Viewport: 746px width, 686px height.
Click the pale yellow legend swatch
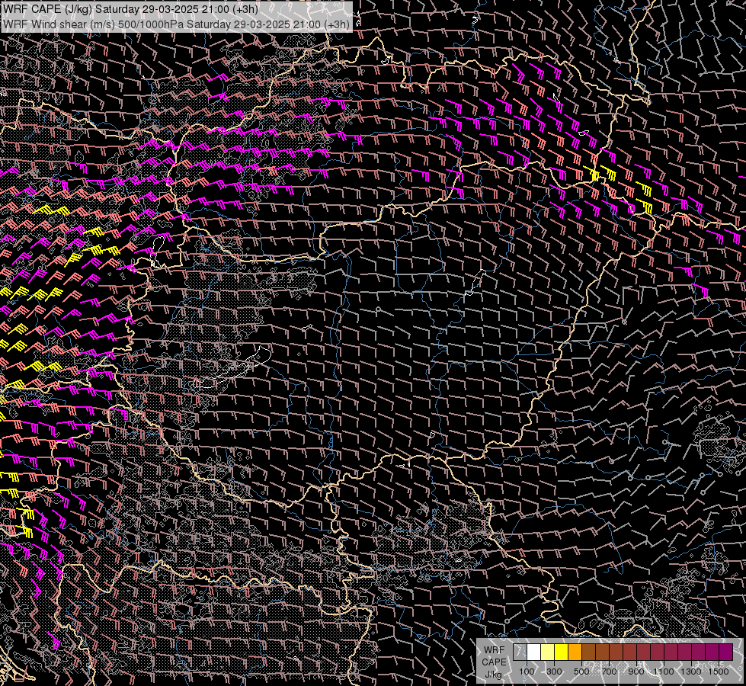[548, 652]
